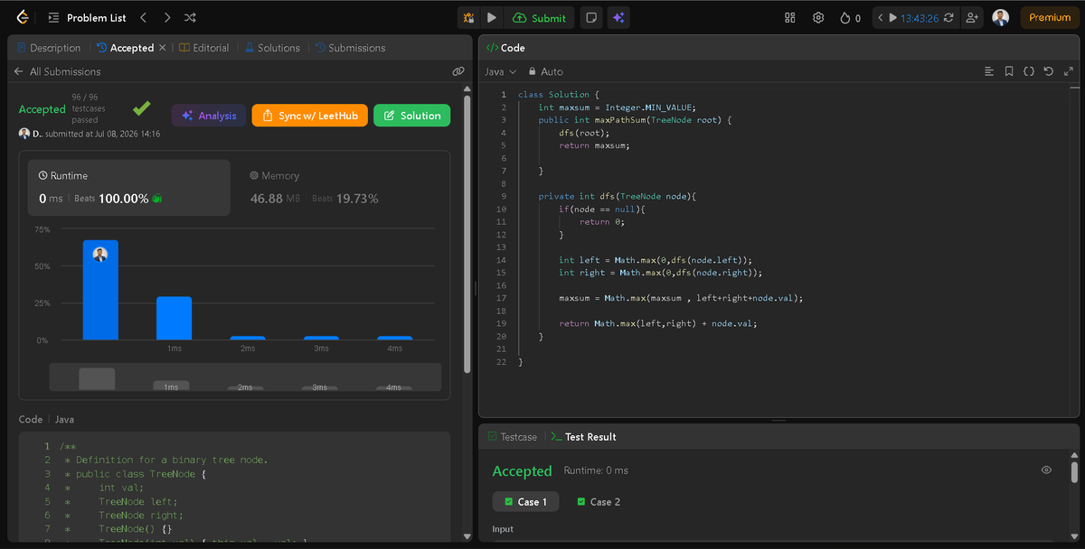Viewport: 1085px width, 549px height.
Task: Click the green Accepted test result heading
Action: (522, 471)
